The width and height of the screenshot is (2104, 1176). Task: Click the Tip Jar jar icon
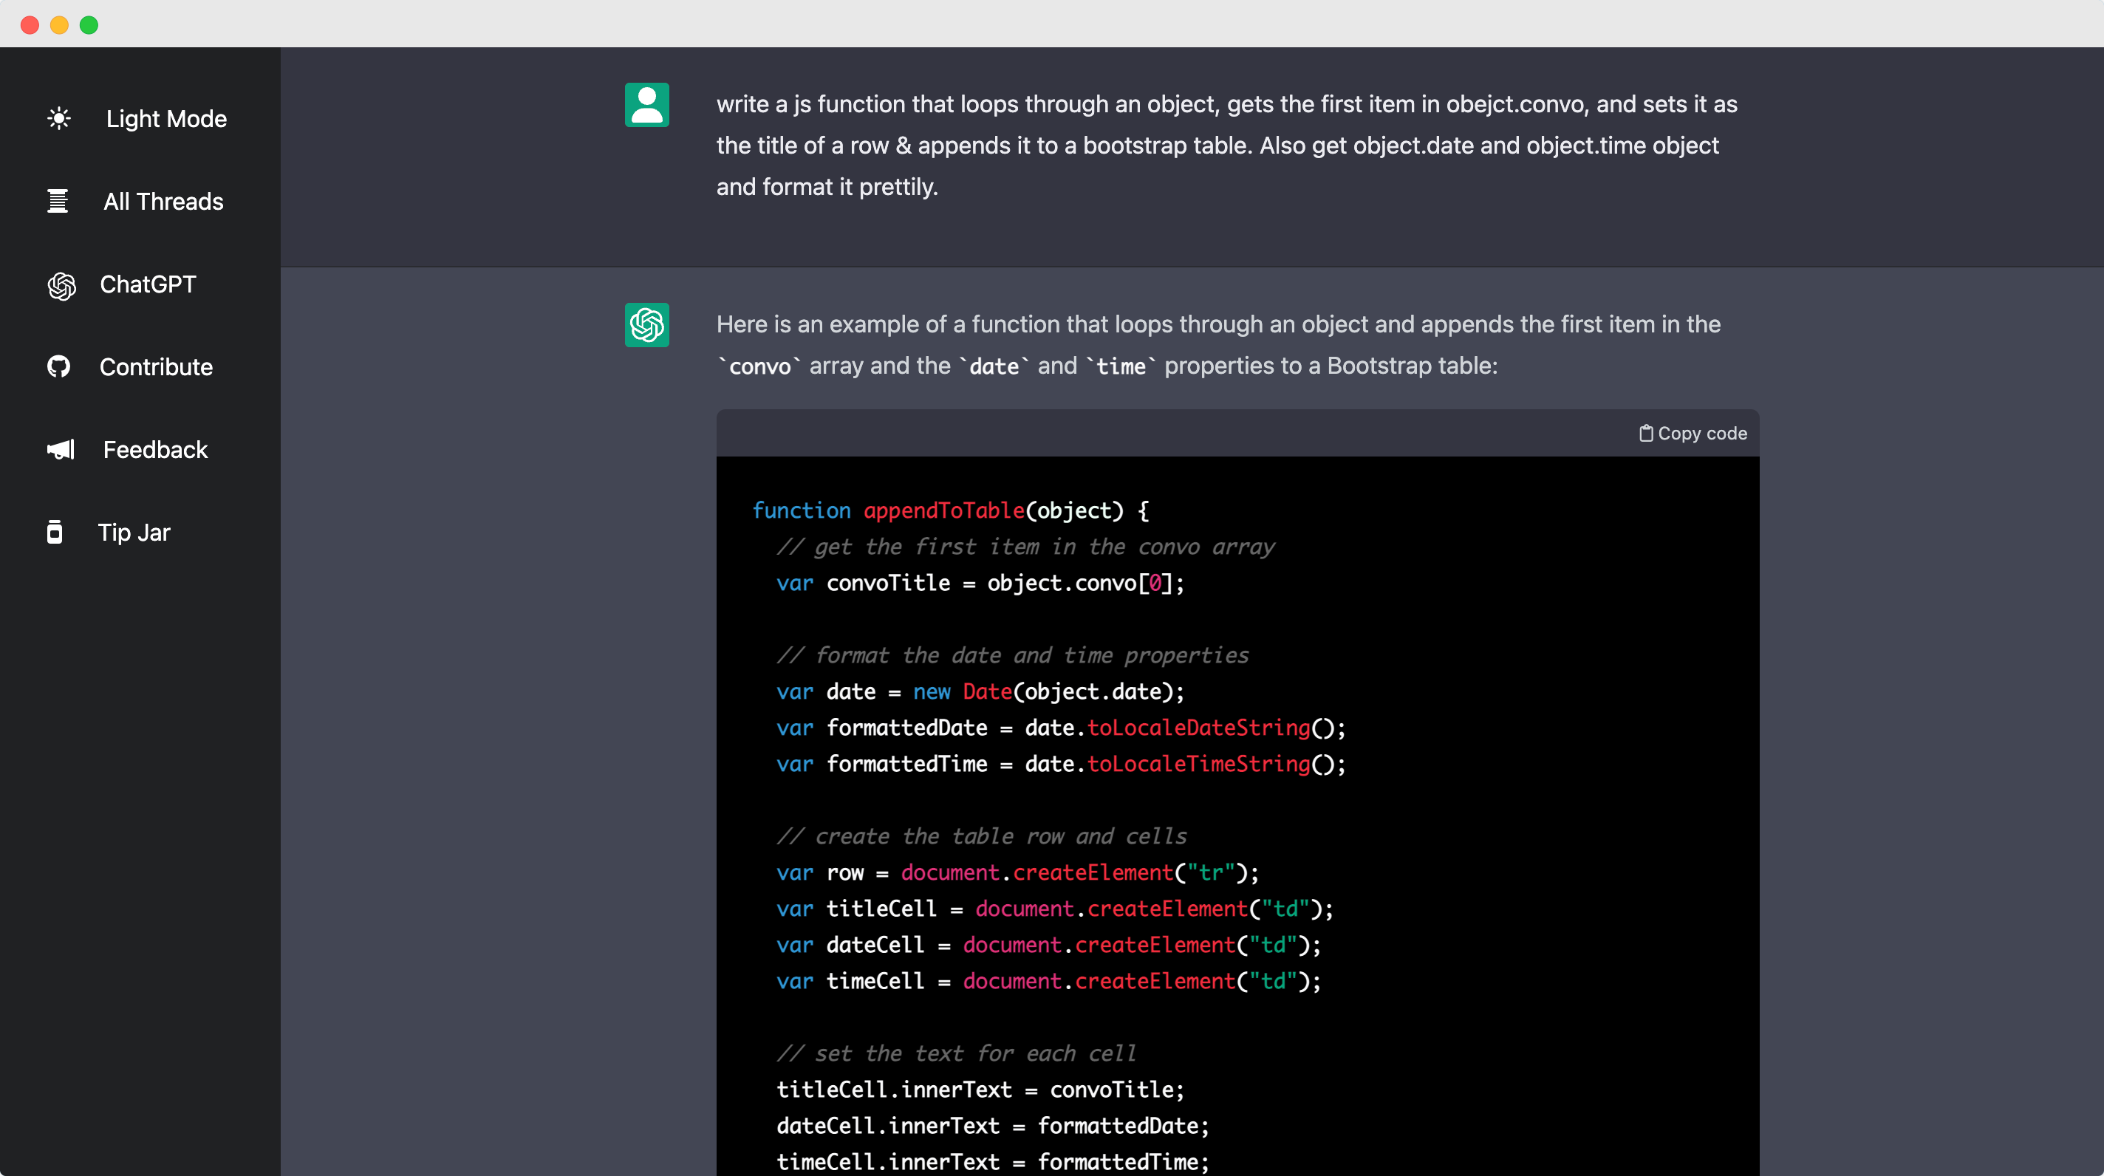(x=55, y=533)
